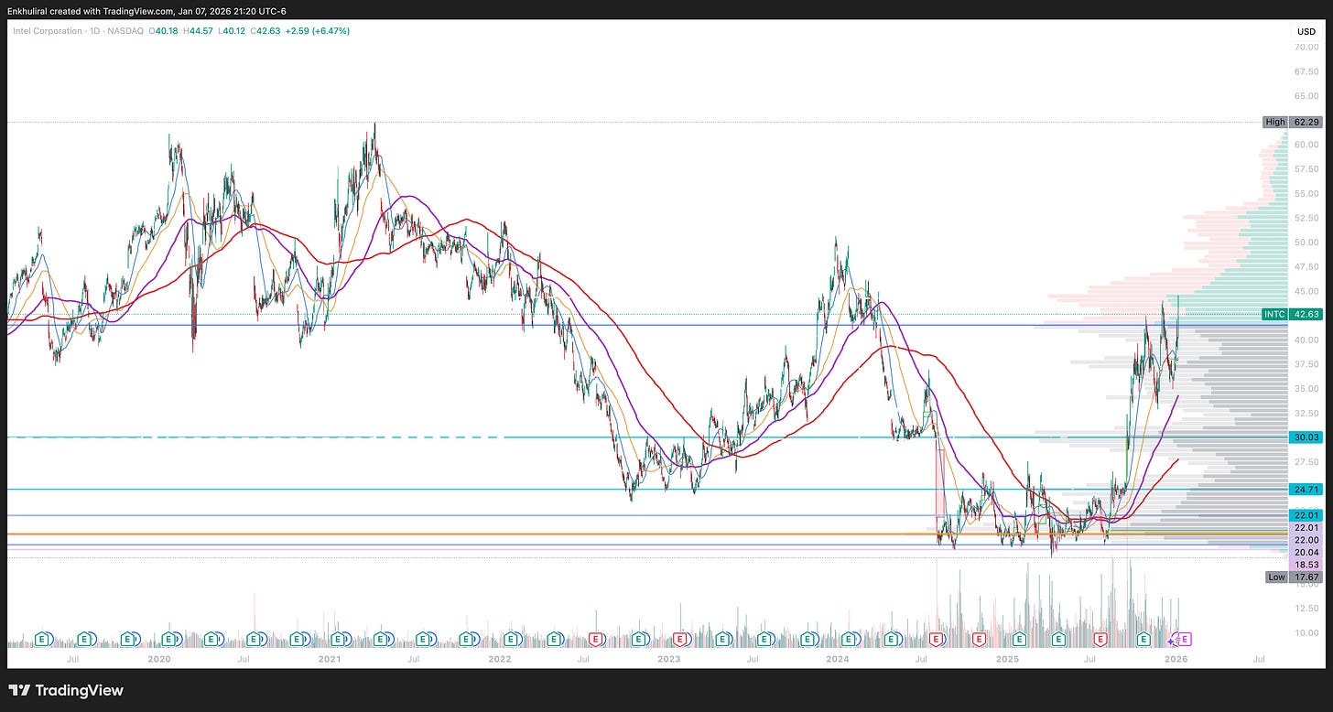Viewport: 1333px width, 712px height.
Task: Click the green earnings marker just above the 2021 label
Action: click(x=338, y=638)
